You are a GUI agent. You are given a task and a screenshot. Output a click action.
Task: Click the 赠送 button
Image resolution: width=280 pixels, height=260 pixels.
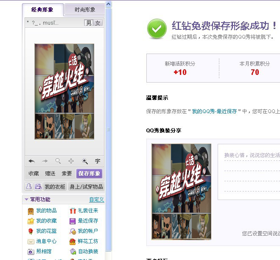tap(50, 173)
